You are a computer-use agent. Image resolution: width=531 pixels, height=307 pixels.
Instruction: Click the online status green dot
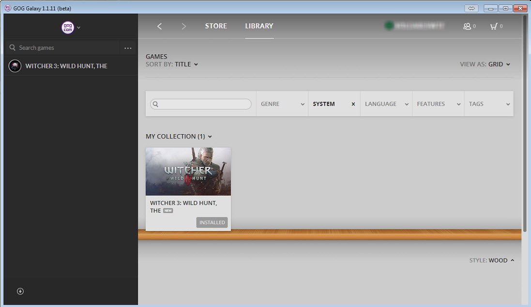(389, 25)
